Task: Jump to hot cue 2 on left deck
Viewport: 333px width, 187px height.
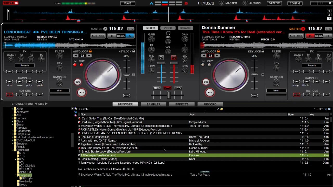Action: (20, 95)
